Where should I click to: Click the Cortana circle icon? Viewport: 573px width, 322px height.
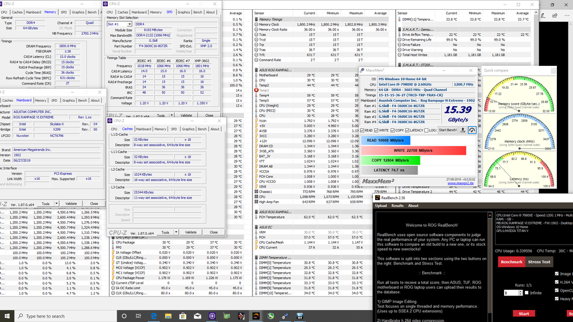point(124,316)
